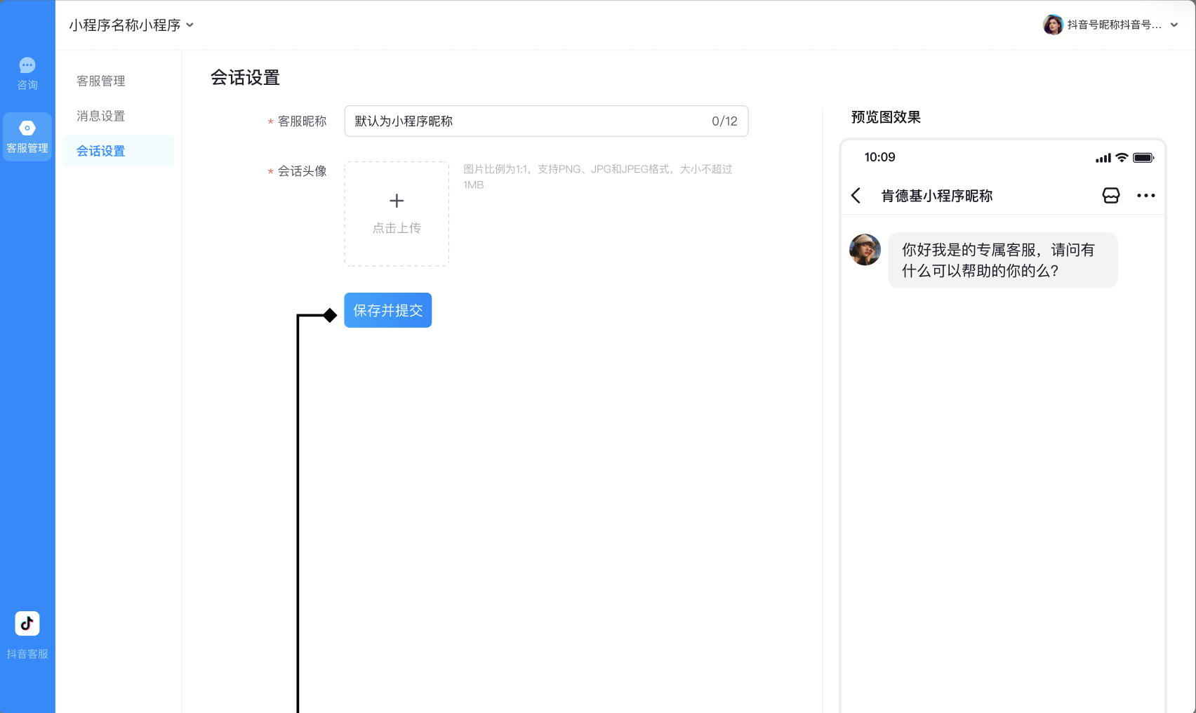Screen dimensions: 1196x713
Task: Click the customer service avatar in chat preview
Action: click(865, 250)
